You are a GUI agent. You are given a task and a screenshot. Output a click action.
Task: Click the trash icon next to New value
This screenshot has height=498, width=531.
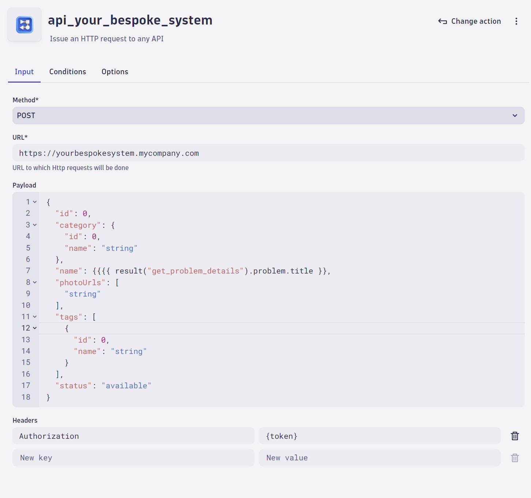click(515, 458)
